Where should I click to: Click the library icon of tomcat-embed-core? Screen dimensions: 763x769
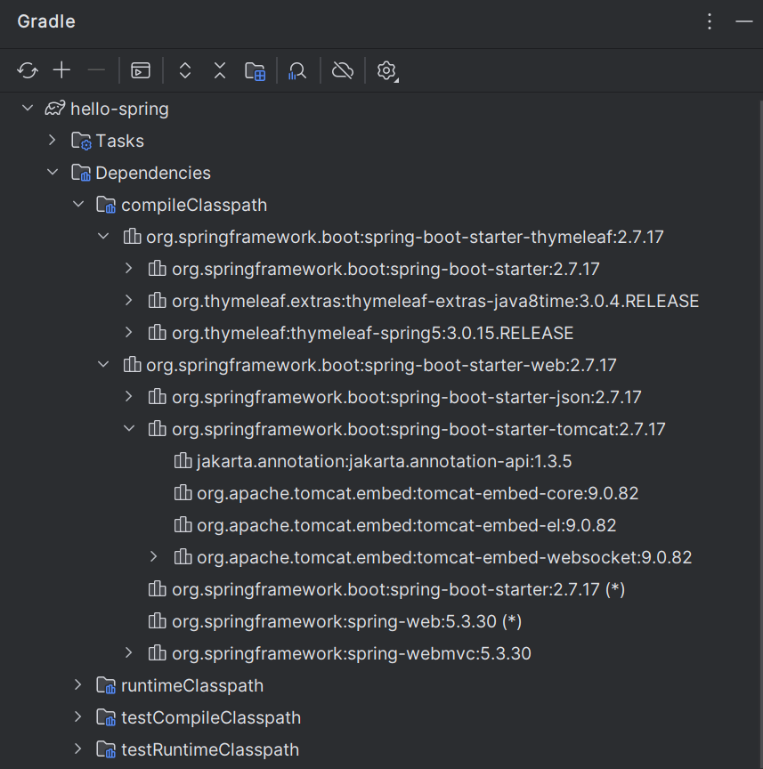click(183, 492)
